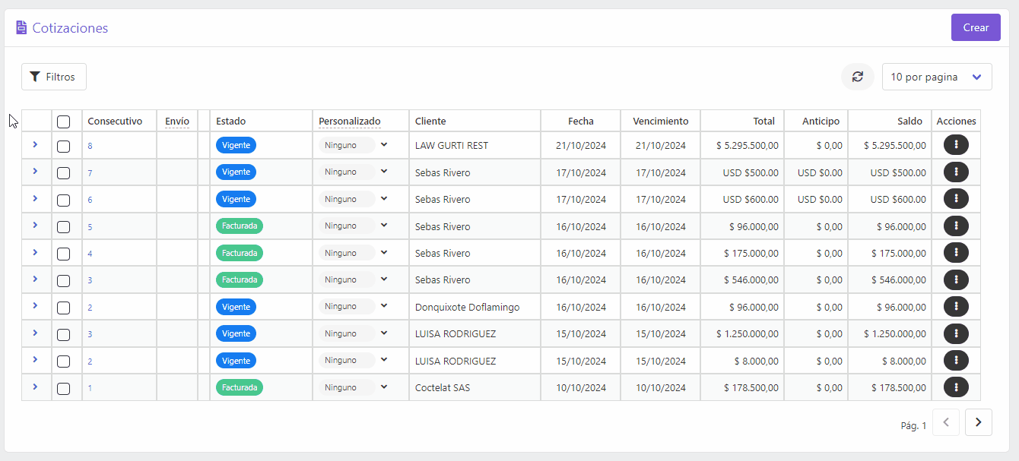Open three-dot actions for the USD $500,00 quote
This screenshot has width=1019, height=461.
[956, 172]
